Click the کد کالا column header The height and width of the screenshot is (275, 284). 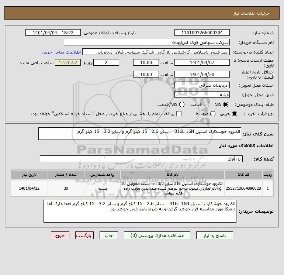click(x=243, y=175)
